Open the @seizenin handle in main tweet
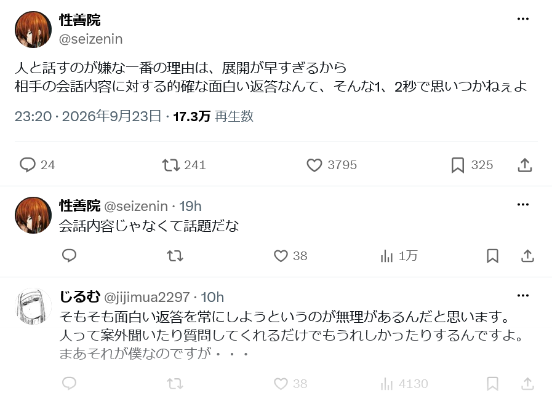This screenshot has width=552, height=404. point(91,39)
